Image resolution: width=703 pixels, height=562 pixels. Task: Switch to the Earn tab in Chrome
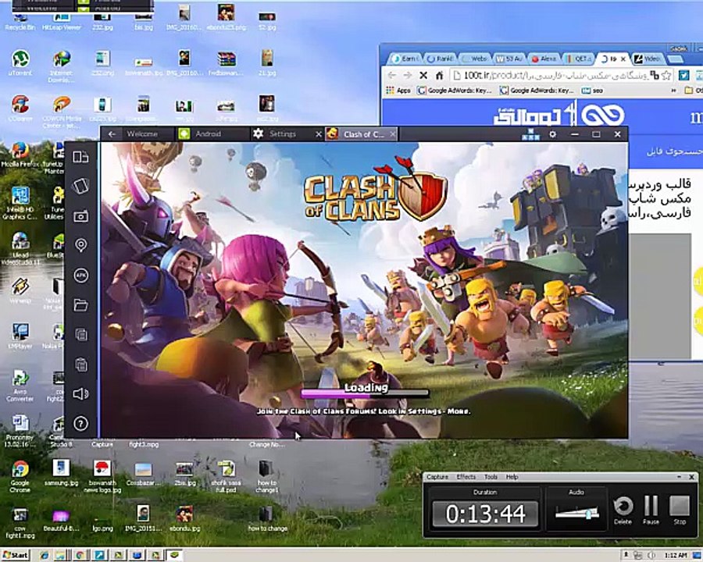point(405,59)
